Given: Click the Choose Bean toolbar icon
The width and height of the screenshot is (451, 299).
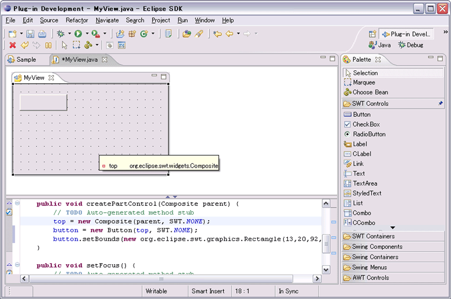Looking at the screenshot, I should pos(88,45).
